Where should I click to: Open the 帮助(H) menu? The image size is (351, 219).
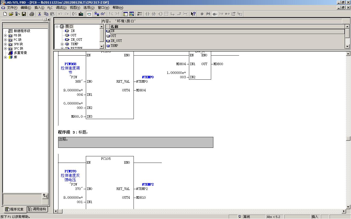(x=118, y=8)
